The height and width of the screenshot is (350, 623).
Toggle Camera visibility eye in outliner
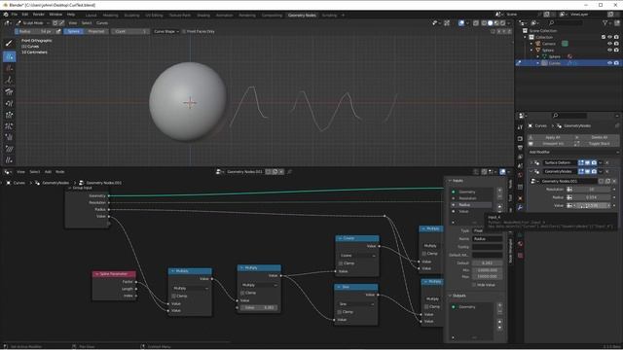coord(609,44)
